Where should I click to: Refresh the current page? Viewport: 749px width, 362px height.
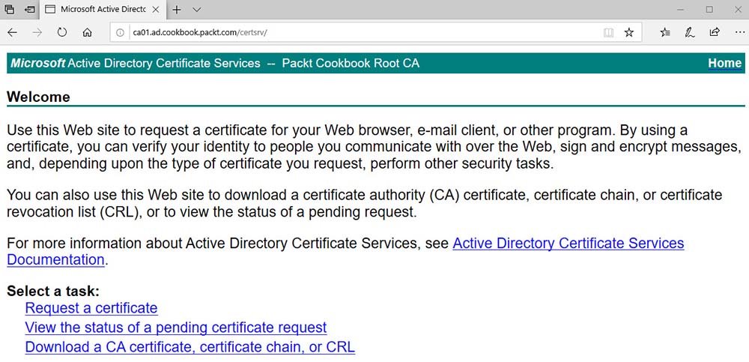62,33
